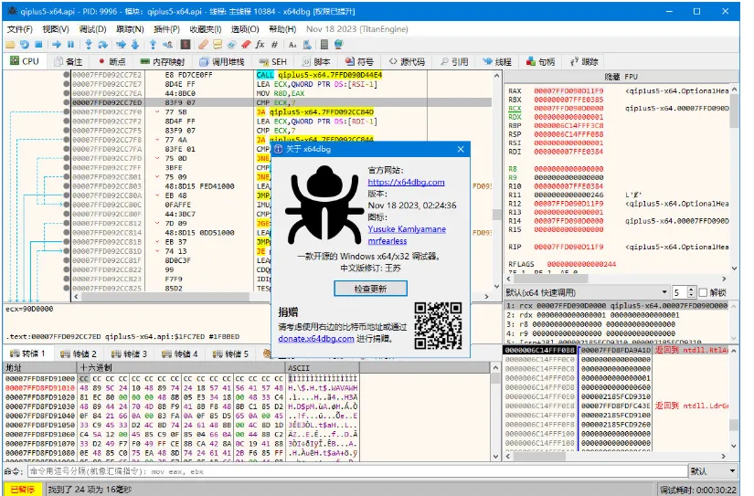Screen dimensions: 754x496
Task: Open the Scylla plugin icon
Action: click(x=186, y=45)
